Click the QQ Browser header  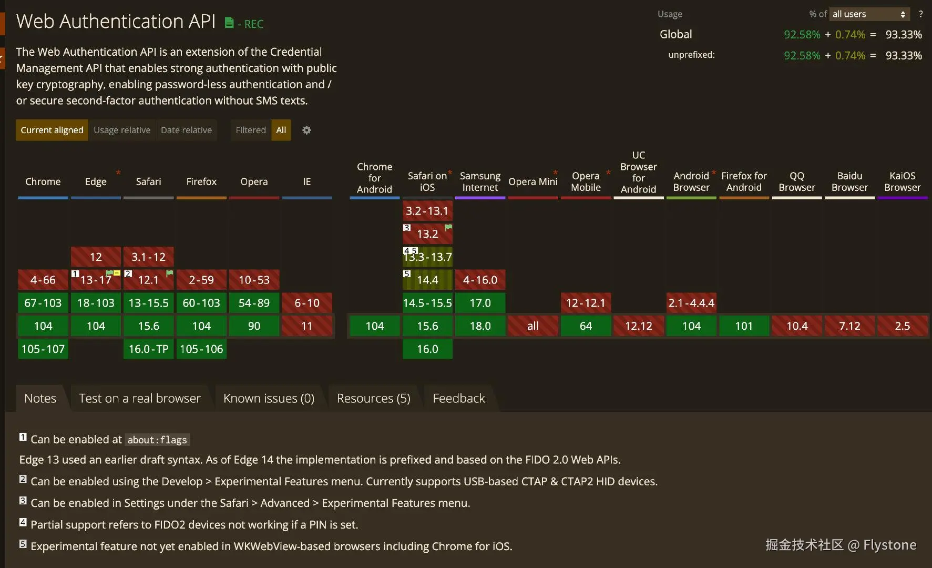tap(797, 181)
